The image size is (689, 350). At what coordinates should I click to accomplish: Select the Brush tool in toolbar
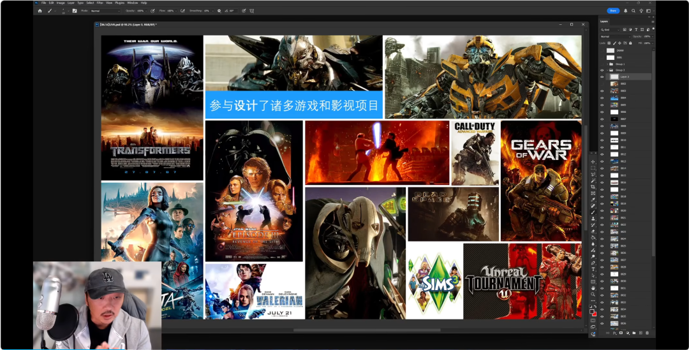pyautogui.click(x=593, y=212)
